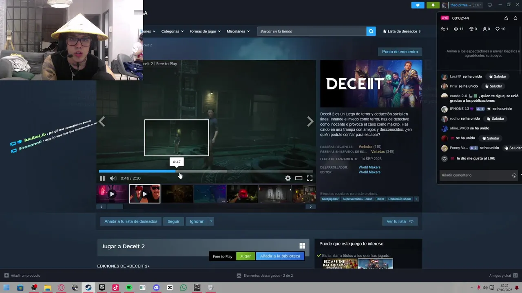Click Multijugador tag
This screenshot has height=293, width=522.
(x=330, y=199)
